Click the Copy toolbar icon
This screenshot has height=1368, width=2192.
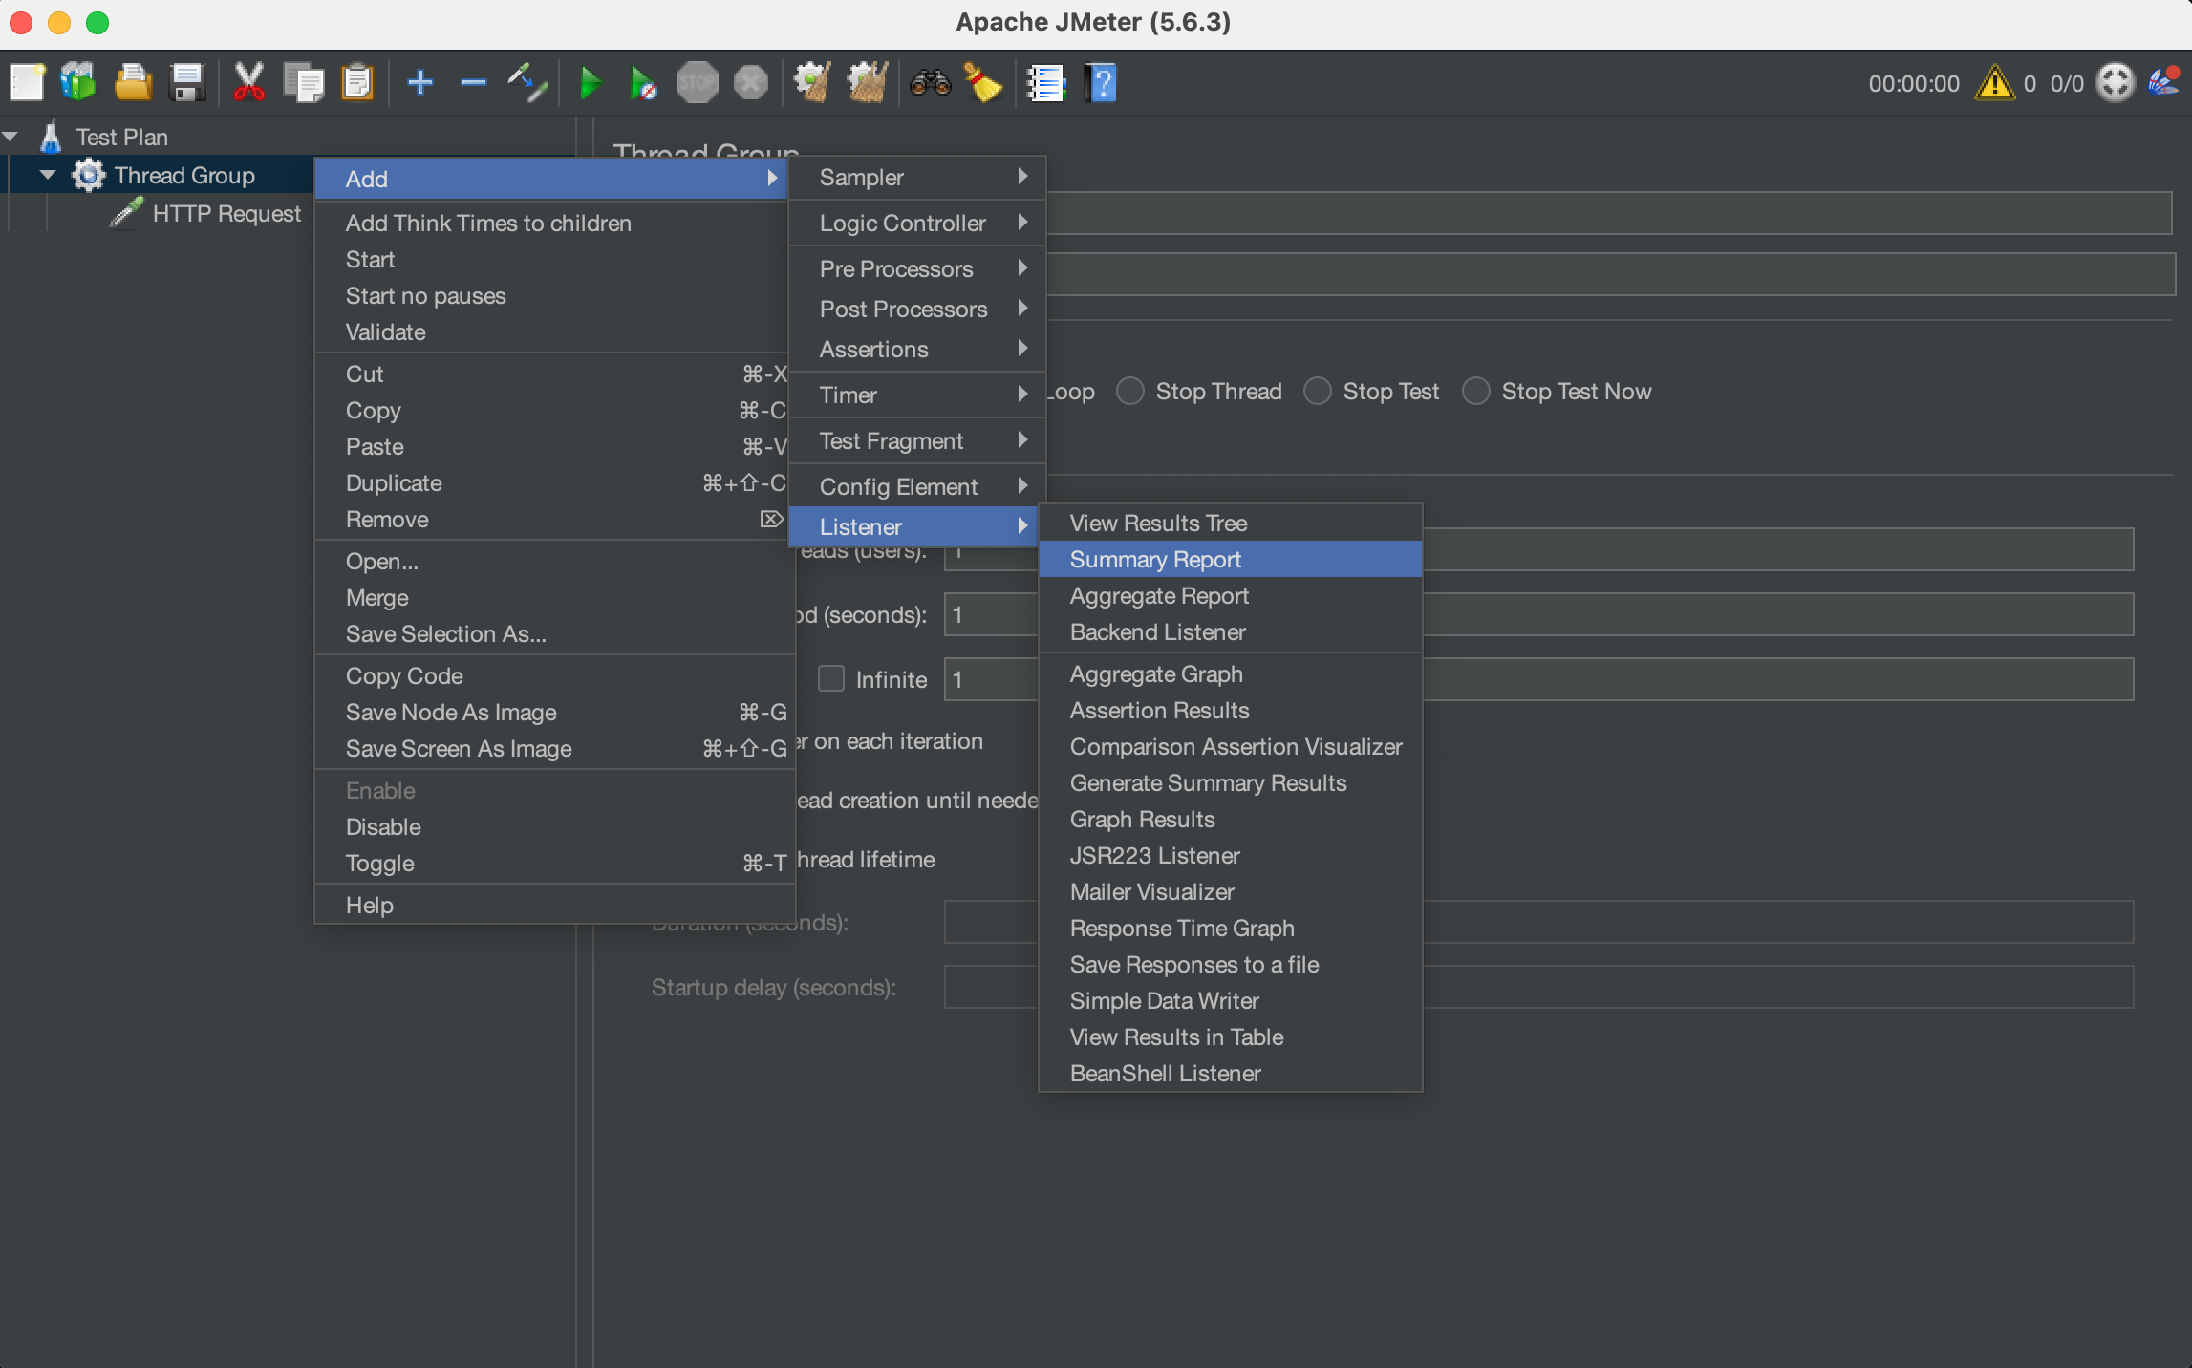[x=304, y=83]
